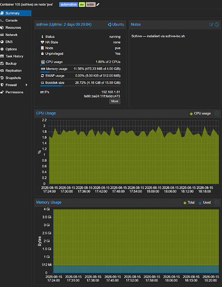Viewport: 222px width, 287px height.
Task: Click the 18:00:00 tick on CPU chart
Action: tap(153, 190)
